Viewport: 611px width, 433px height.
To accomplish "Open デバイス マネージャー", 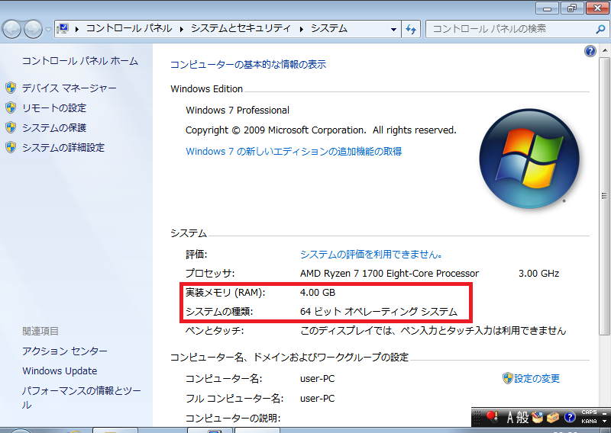I will coord(69,88).
